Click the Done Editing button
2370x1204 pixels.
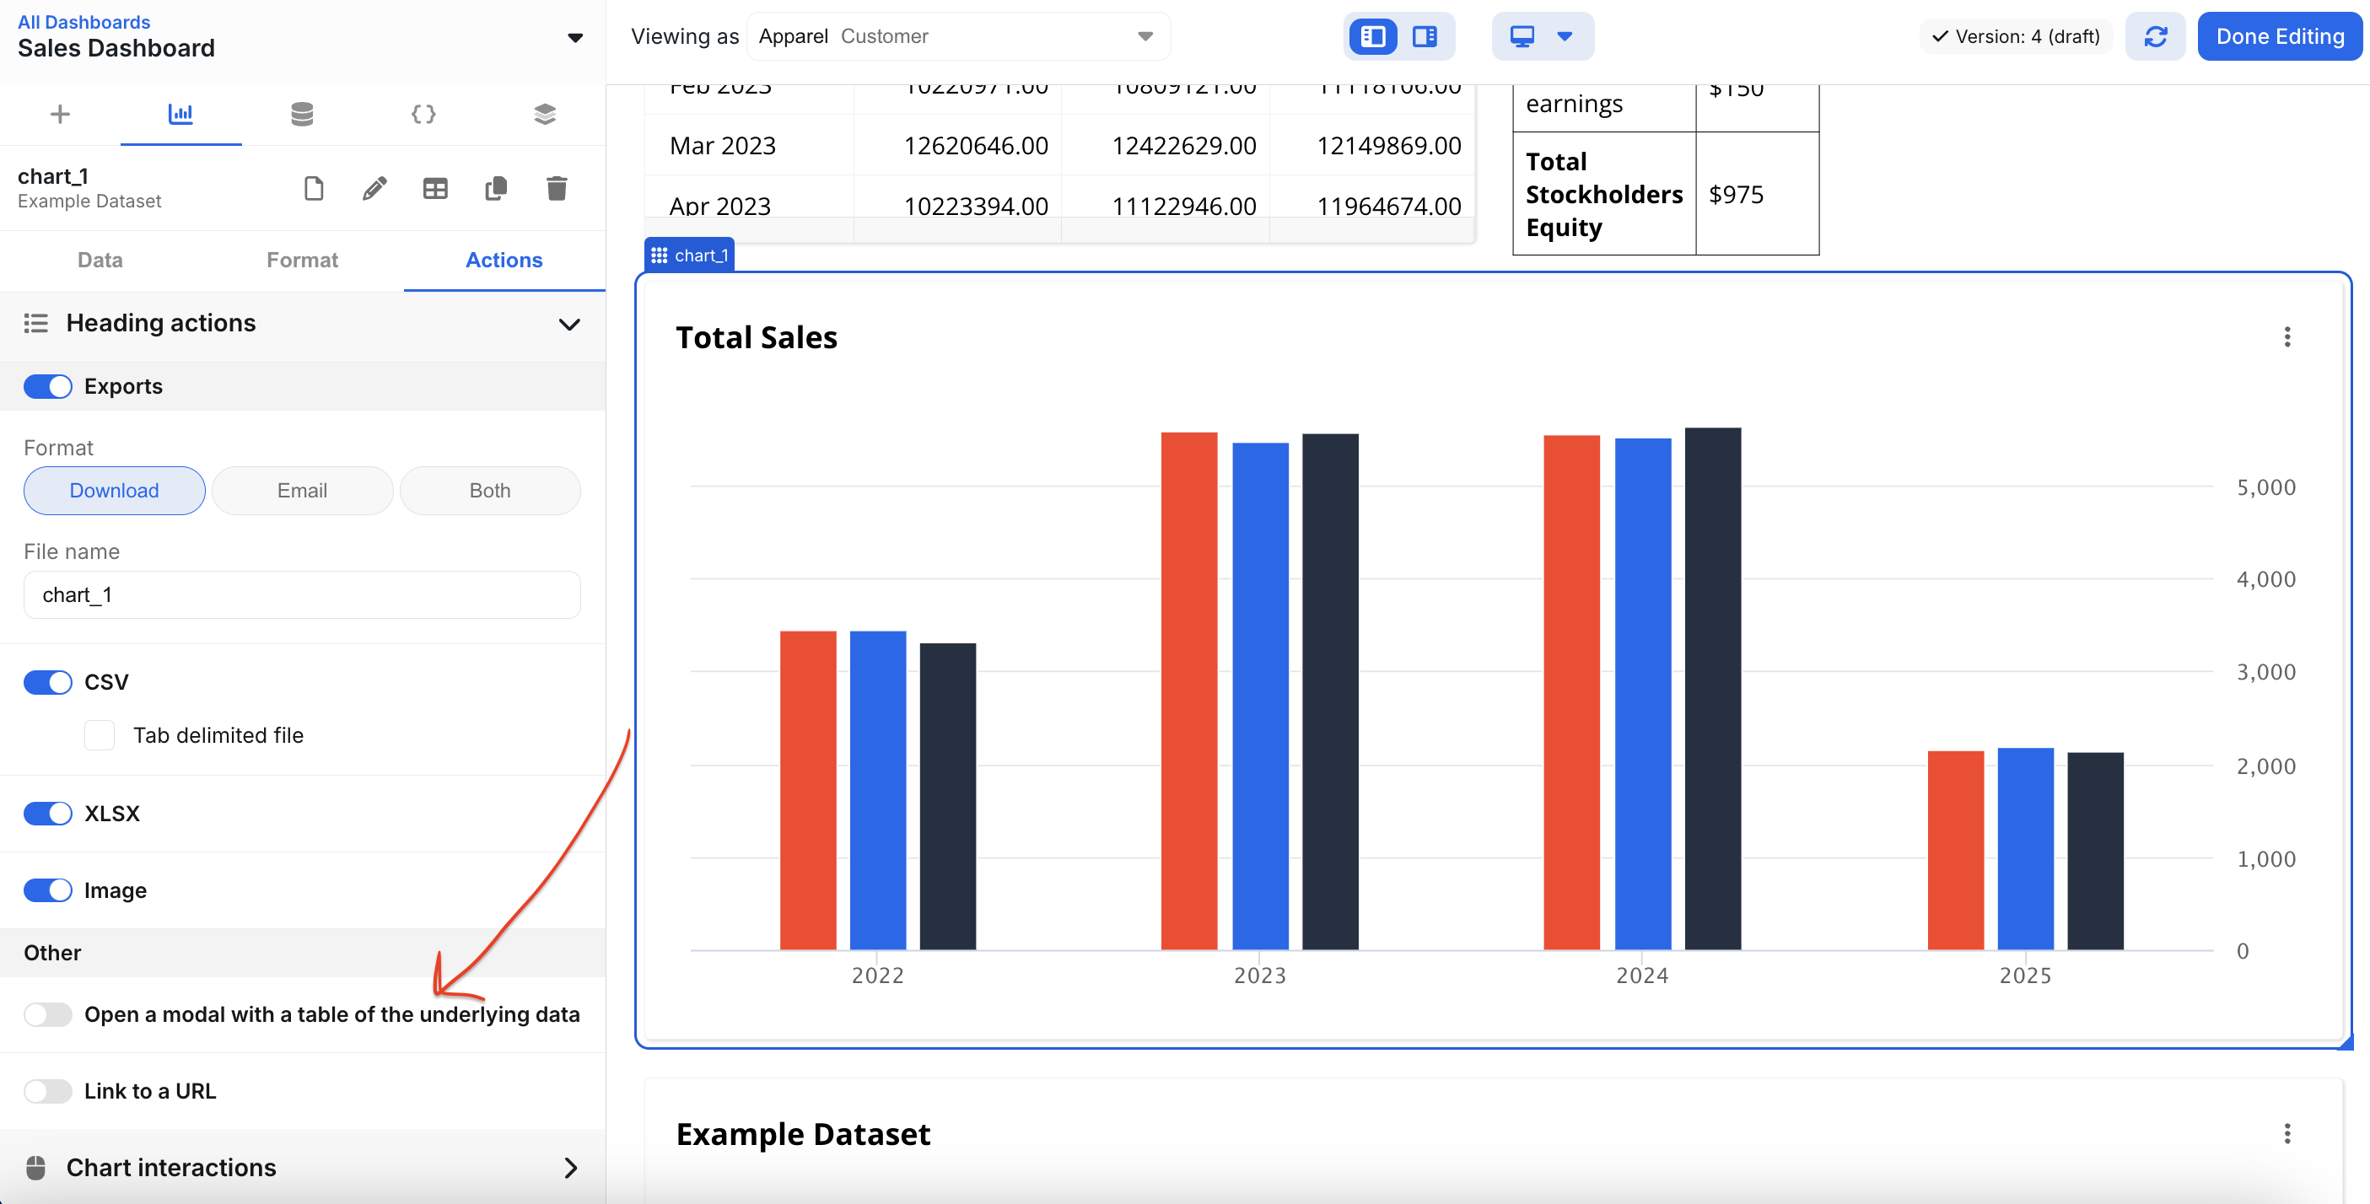2279,37
